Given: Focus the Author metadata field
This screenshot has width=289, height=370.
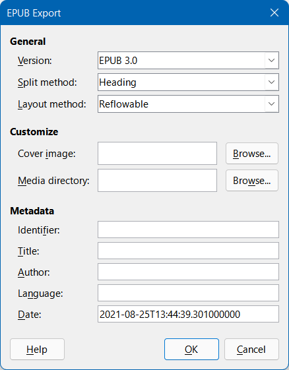Looking at the screenshot, I should click(188, 272).
